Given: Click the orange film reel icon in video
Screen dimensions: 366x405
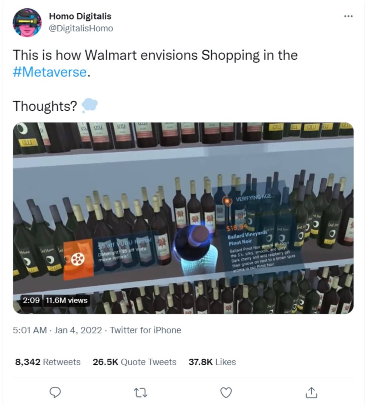Looking at the screenshot, I should [78, 259].
